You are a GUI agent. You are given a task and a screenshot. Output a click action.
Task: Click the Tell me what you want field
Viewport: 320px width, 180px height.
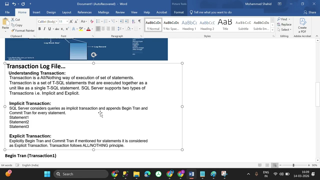click(210, 12)
